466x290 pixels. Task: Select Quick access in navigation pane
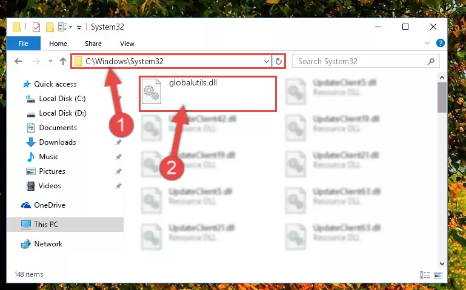pos(55,84)
